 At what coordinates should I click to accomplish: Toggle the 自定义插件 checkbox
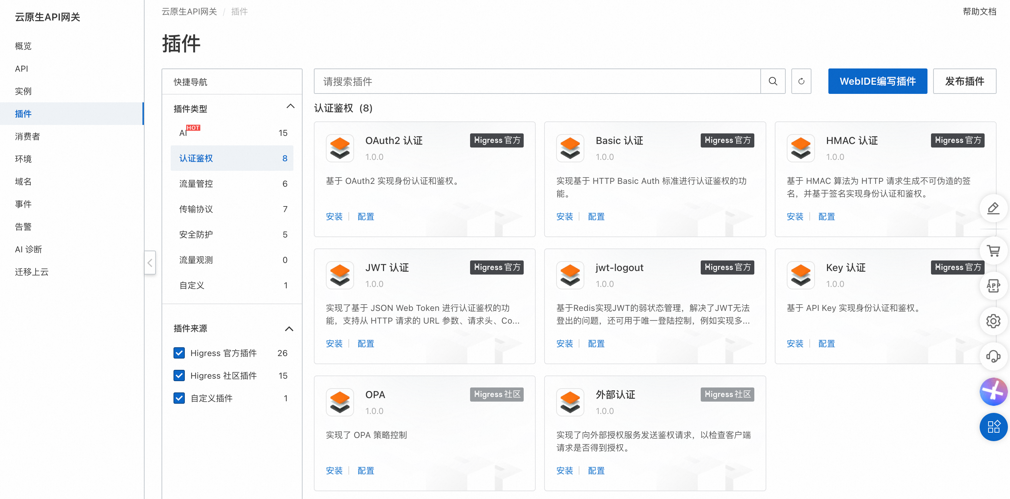[x=179, y=398]
